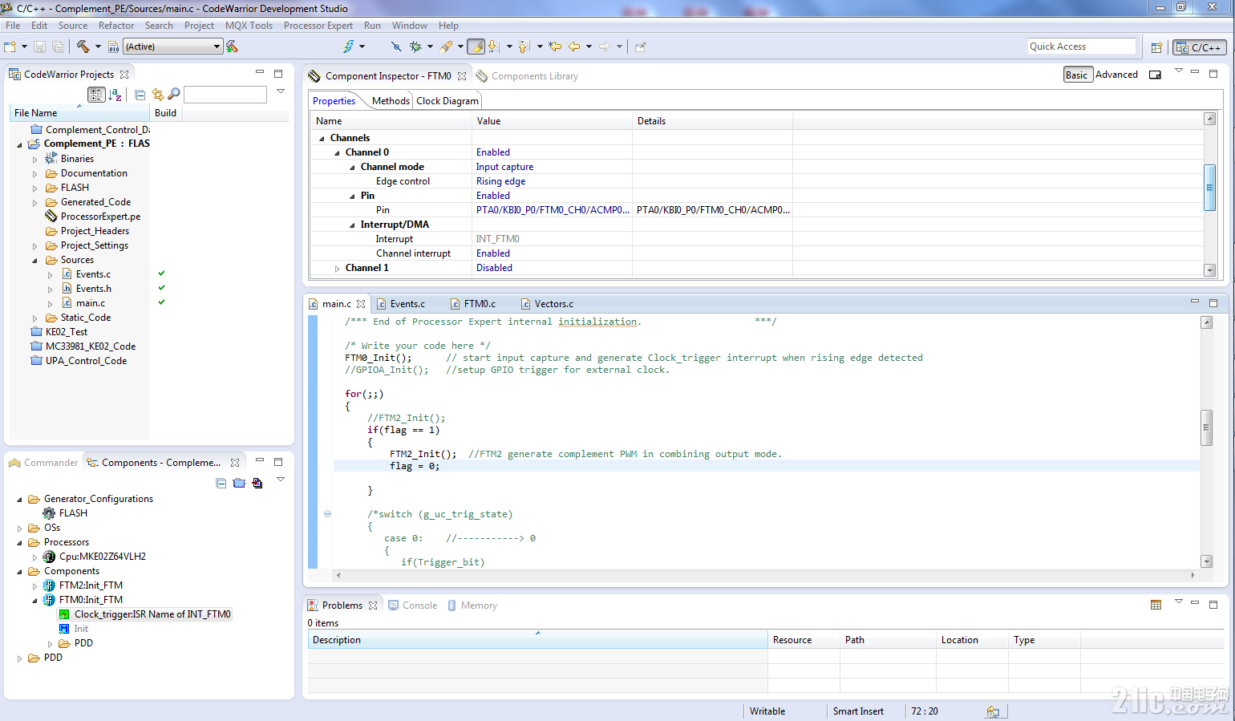This screenshot has width=1235, height=721.
Task: Click the Save All icon
Action: point(58,47)
